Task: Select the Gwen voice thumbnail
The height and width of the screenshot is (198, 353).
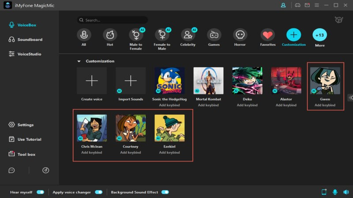Action: tap(325, 81)
